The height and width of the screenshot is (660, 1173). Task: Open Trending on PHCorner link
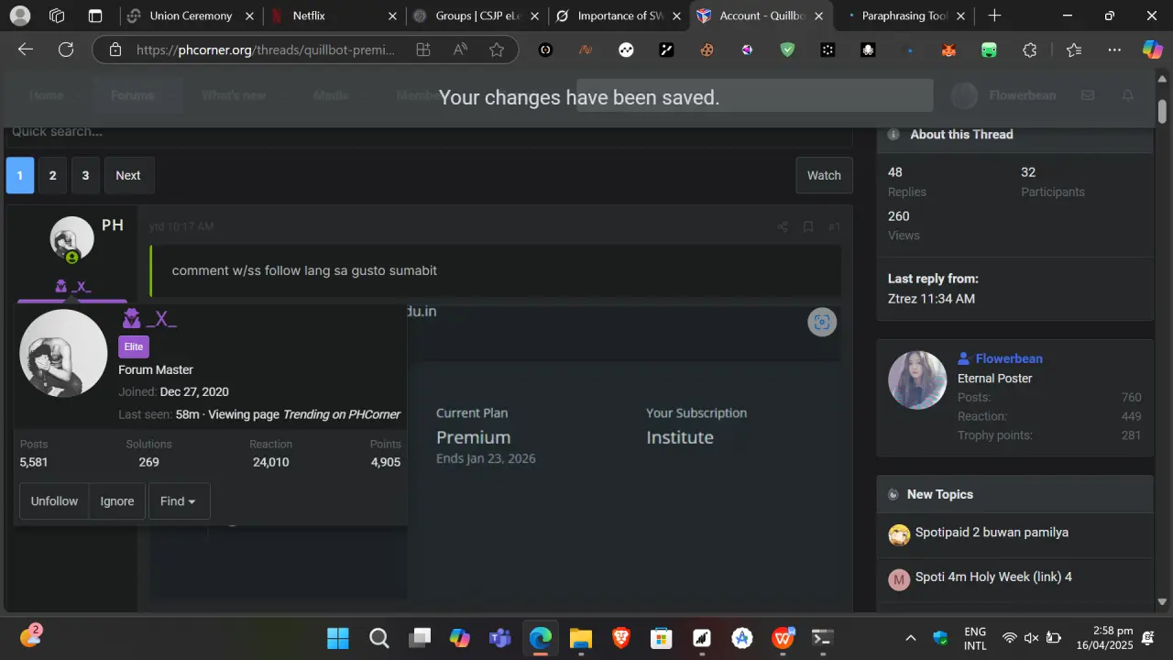[341, 414]
